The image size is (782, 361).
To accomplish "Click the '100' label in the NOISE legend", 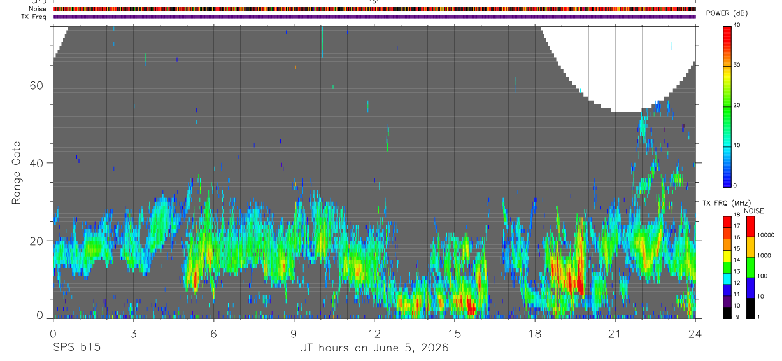I will point(762,276).
